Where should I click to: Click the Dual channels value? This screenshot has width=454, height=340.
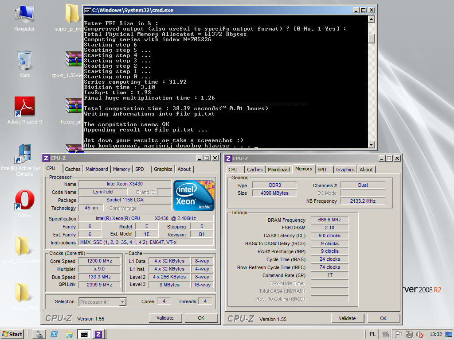tap(363, 185)
